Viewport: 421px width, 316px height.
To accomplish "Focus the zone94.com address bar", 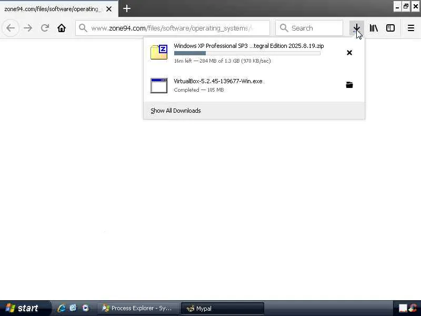I will point(173,28).
